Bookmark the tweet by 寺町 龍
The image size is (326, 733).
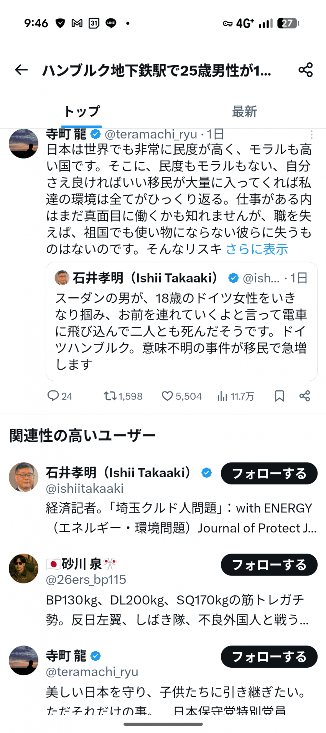280,396
